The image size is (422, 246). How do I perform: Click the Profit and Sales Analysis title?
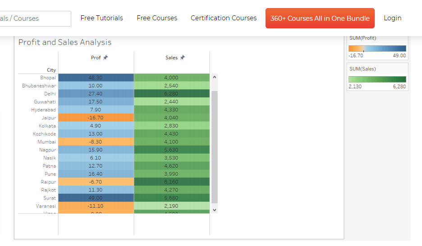click(65, 42)
